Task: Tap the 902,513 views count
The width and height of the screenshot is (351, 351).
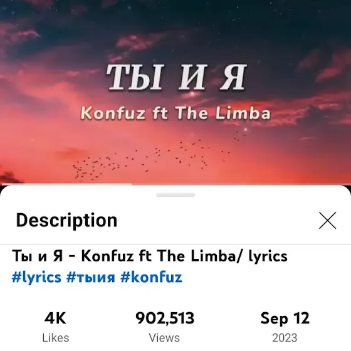Action: coord(165,318)
